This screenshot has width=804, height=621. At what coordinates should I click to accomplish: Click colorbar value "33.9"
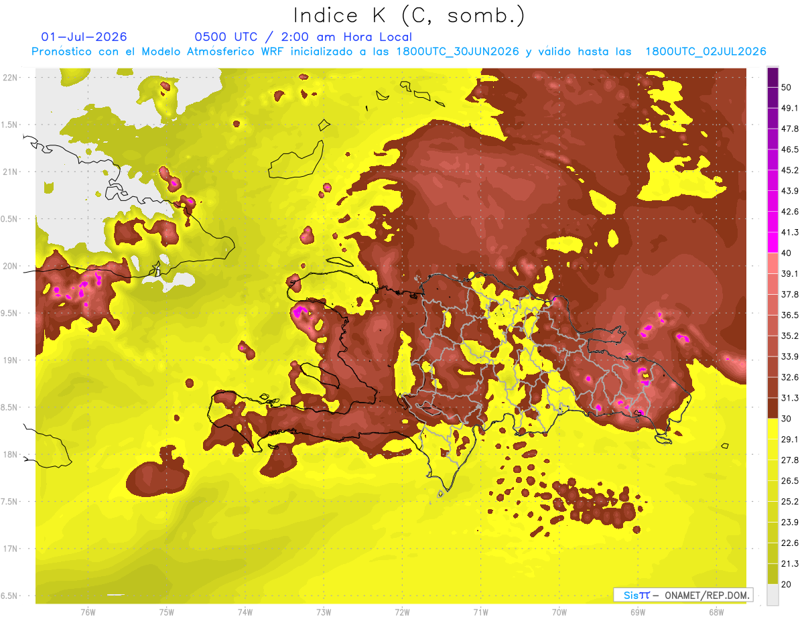[x=790, y=356]
